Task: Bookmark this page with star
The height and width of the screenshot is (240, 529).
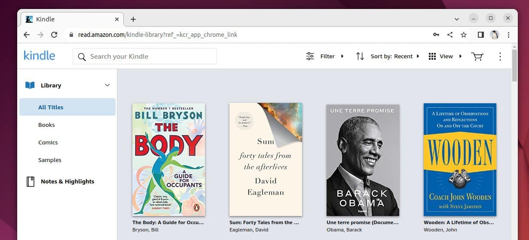Action: coord(464,35)
